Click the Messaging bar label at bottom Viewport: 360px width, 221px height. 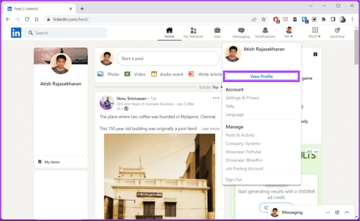[292, 213]
